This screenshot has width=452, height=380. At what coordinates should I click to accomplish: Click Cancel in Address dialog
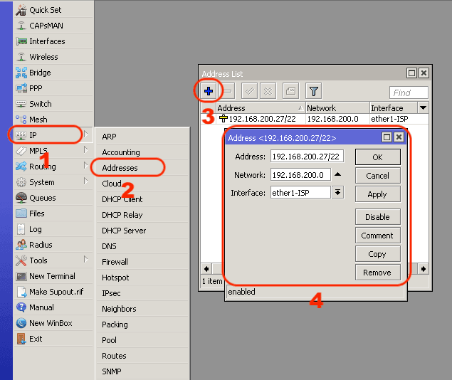coord(378,176)
